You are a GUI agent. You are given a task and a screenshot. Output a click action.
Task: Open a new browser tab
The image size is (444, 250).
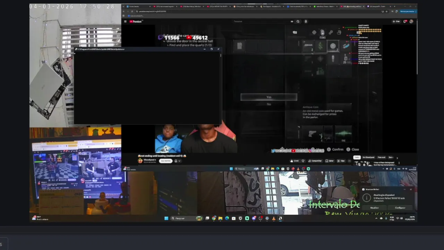click(395, 6)
